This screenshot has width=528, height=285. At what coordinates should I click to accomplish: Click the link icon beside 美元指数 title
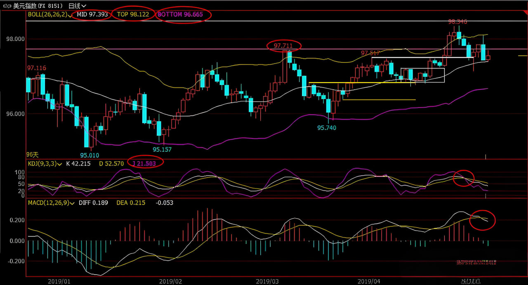pyautogui.click(x=7, y=6)
